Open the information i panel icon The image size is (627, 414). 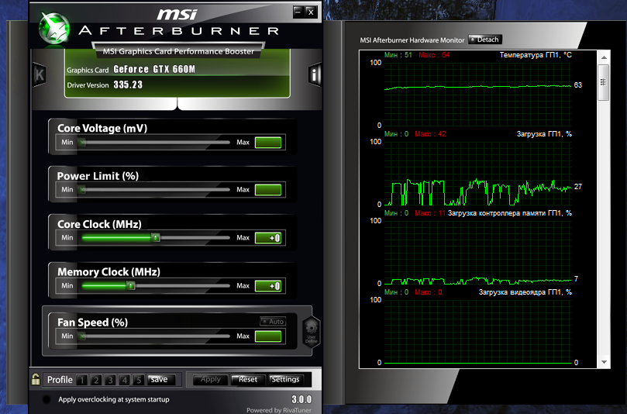tap(315, 74)
